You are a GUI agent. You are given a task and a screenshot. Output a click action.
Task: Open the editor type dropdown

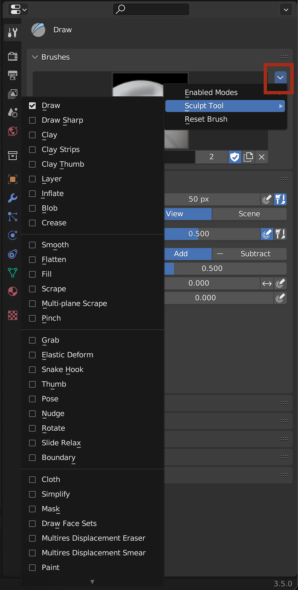point(18,10)
